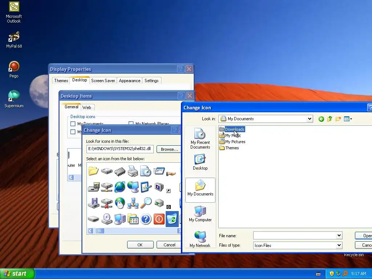Open the Views menu in file dialog
The height and width of the screenshot is (279, 372).
(348, 119)
